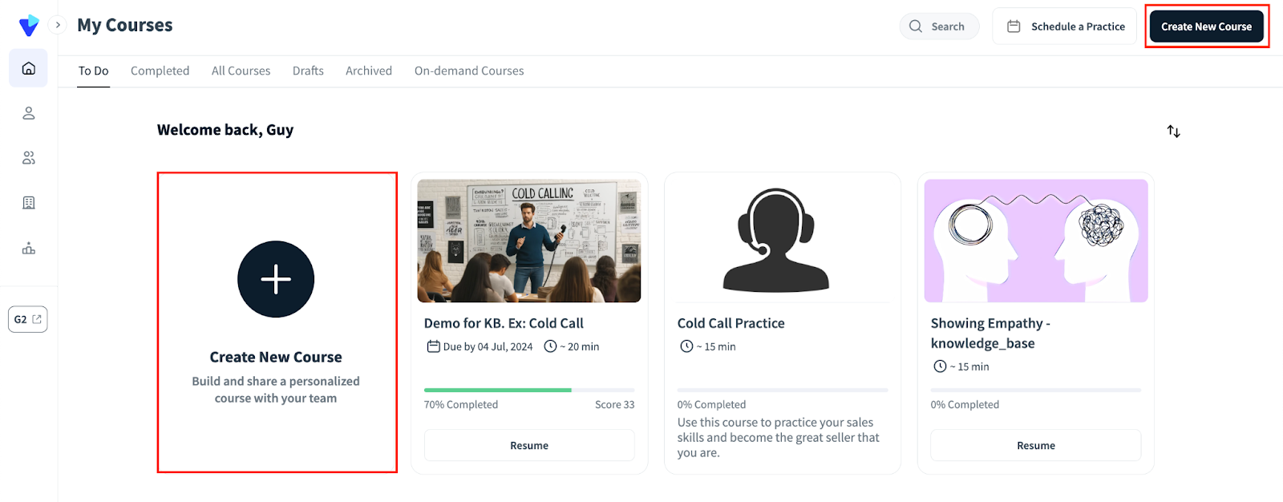Image resolution: width=1283 pixels, height=502 pixels.
Task: Click the app logo at top left
Action: coord(29,26)
